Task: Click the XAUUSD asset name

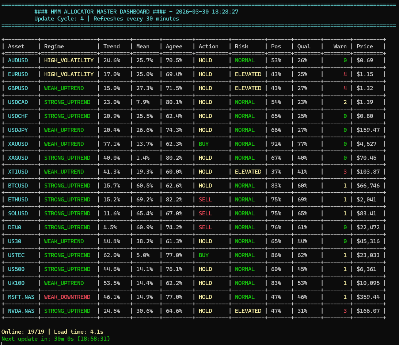Action: click(x=18, y=144)
